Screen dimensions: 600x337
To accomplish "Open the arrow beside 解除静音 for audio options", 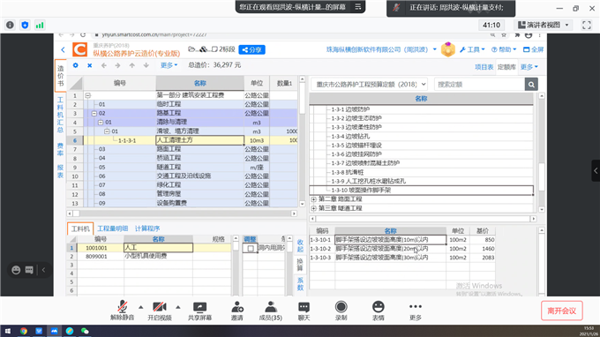I will pos(141,307).
